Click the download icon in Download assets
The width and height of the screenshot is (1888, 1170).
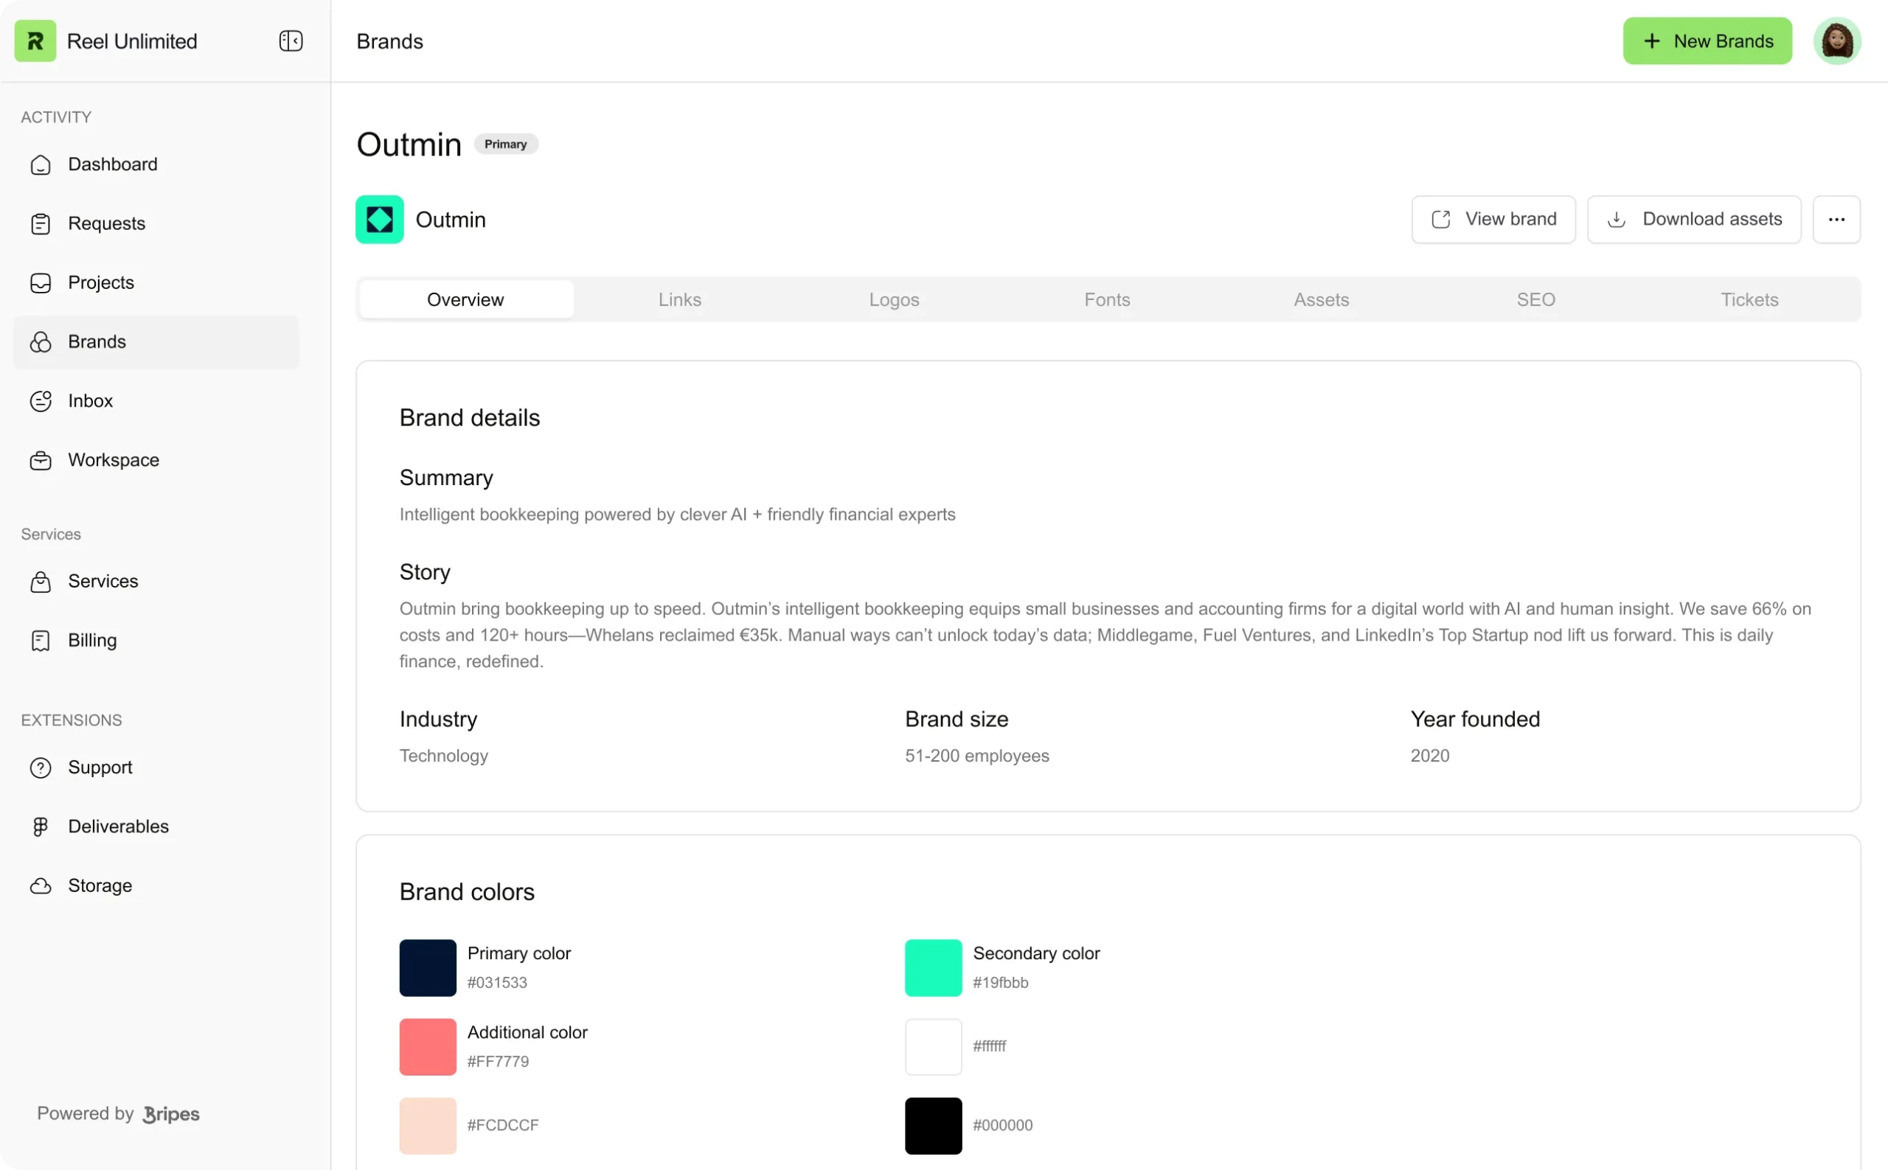pos(1616,220)
